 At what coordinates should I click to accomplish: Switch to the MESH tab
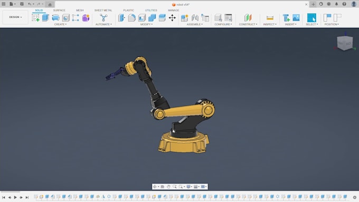(x=80, y=11)
